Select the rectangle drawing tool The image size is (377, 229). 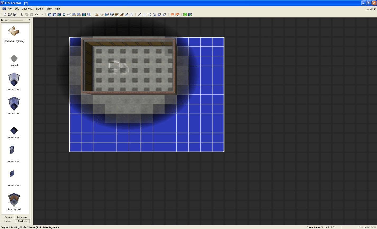point(144,15)
